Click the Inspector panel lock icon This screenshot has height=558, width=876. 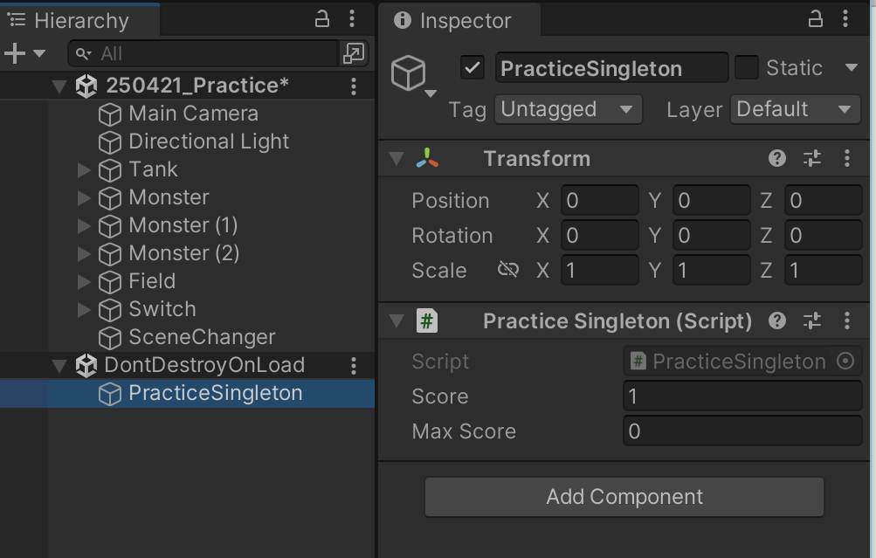[816, 18]
